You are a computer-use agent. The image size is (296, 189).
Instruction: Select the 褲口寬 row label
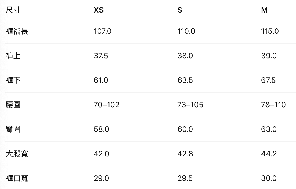pos(17,178)
